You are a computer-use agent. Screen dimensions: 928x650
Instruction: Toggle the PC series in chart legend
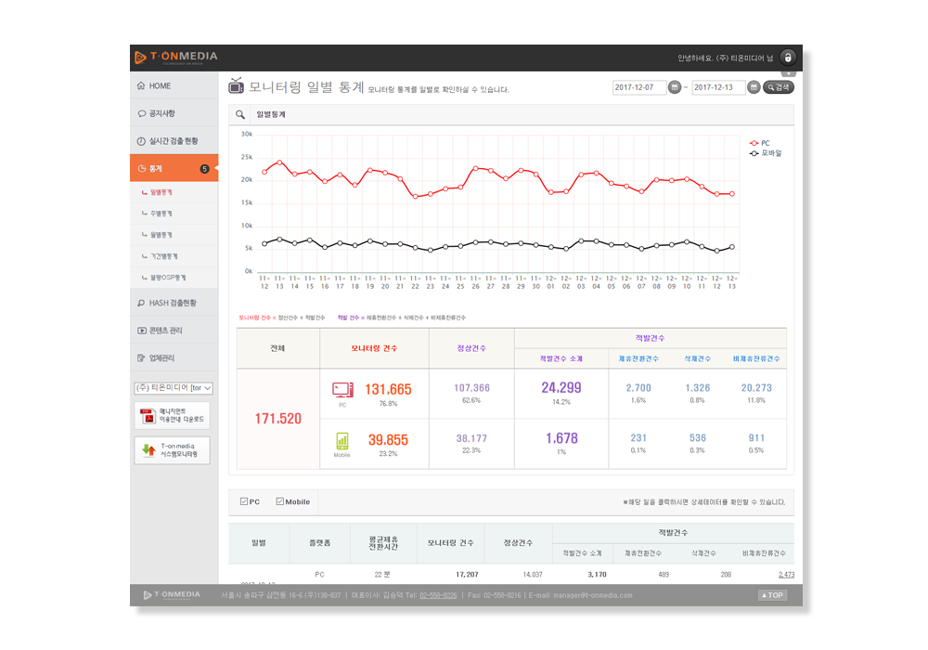(760, 143)
